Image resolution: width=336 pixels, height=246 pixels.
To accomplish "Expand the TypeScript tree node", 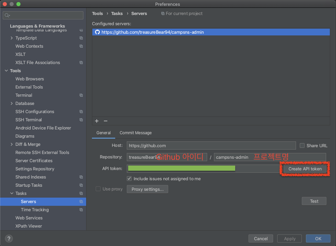I will 12,38.
